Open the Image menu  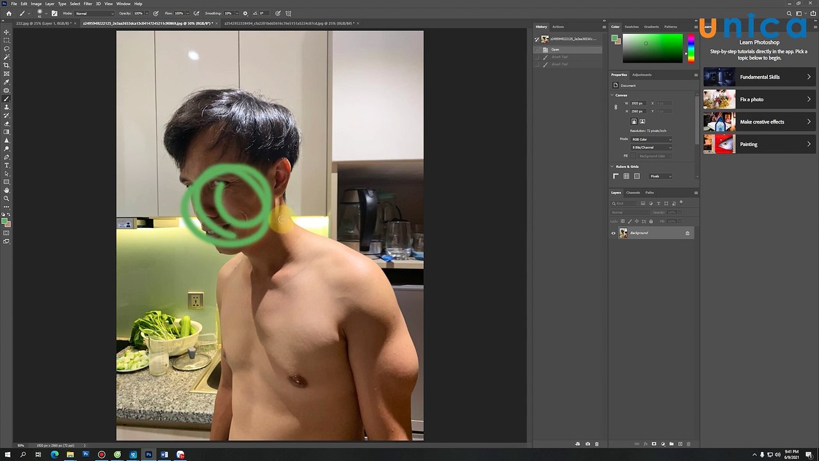pyautogui.click(x=36, y=4)
